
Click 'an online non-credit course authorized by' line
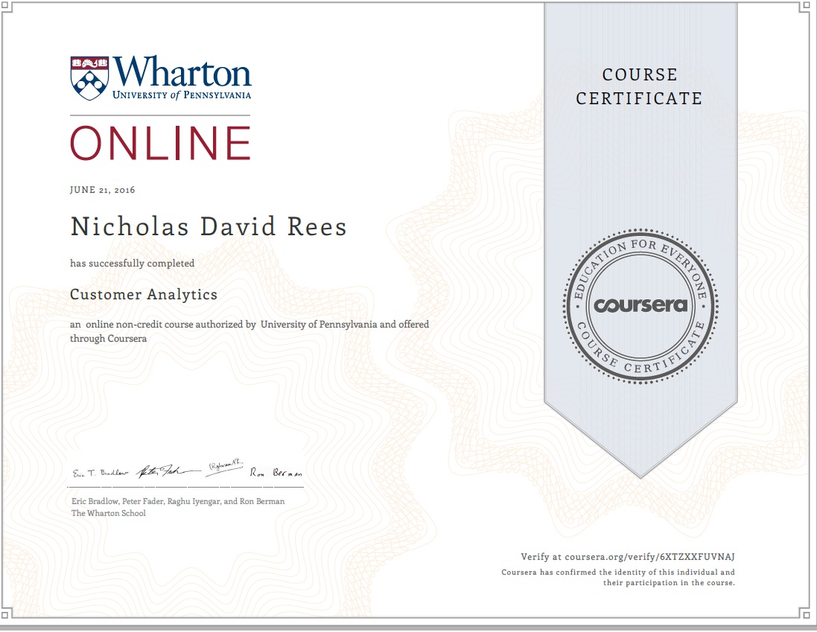pyautogui.click(x=249, y=325)
